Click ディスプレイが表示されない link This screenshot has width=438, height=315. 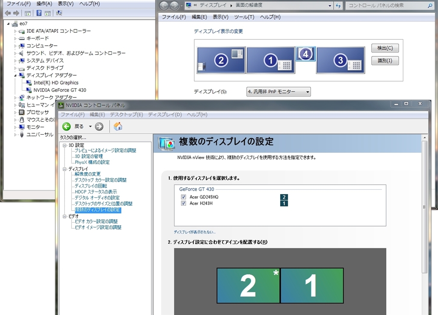point(195,232)
